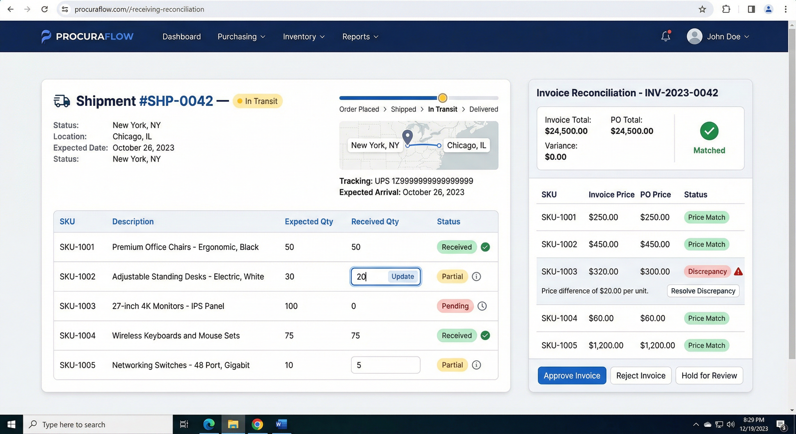Open the Inventory menu chevron

[322, 36]
